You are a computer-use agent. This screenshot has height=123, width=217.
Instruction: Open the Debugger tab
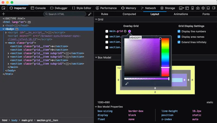coord(59,8)
